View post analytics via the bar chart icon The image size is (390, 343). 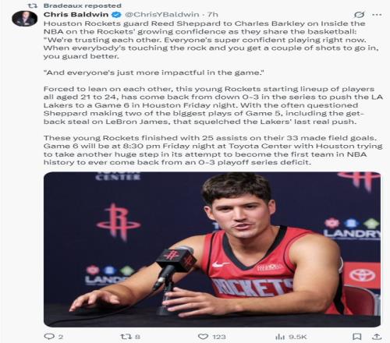tap(280, 337)
